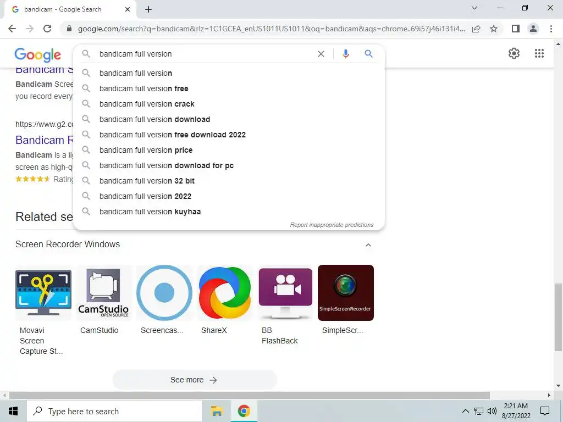The height and width of the screenshot is (422, 563).
Task: Open the notification center icon
Action: click(545, 411)
